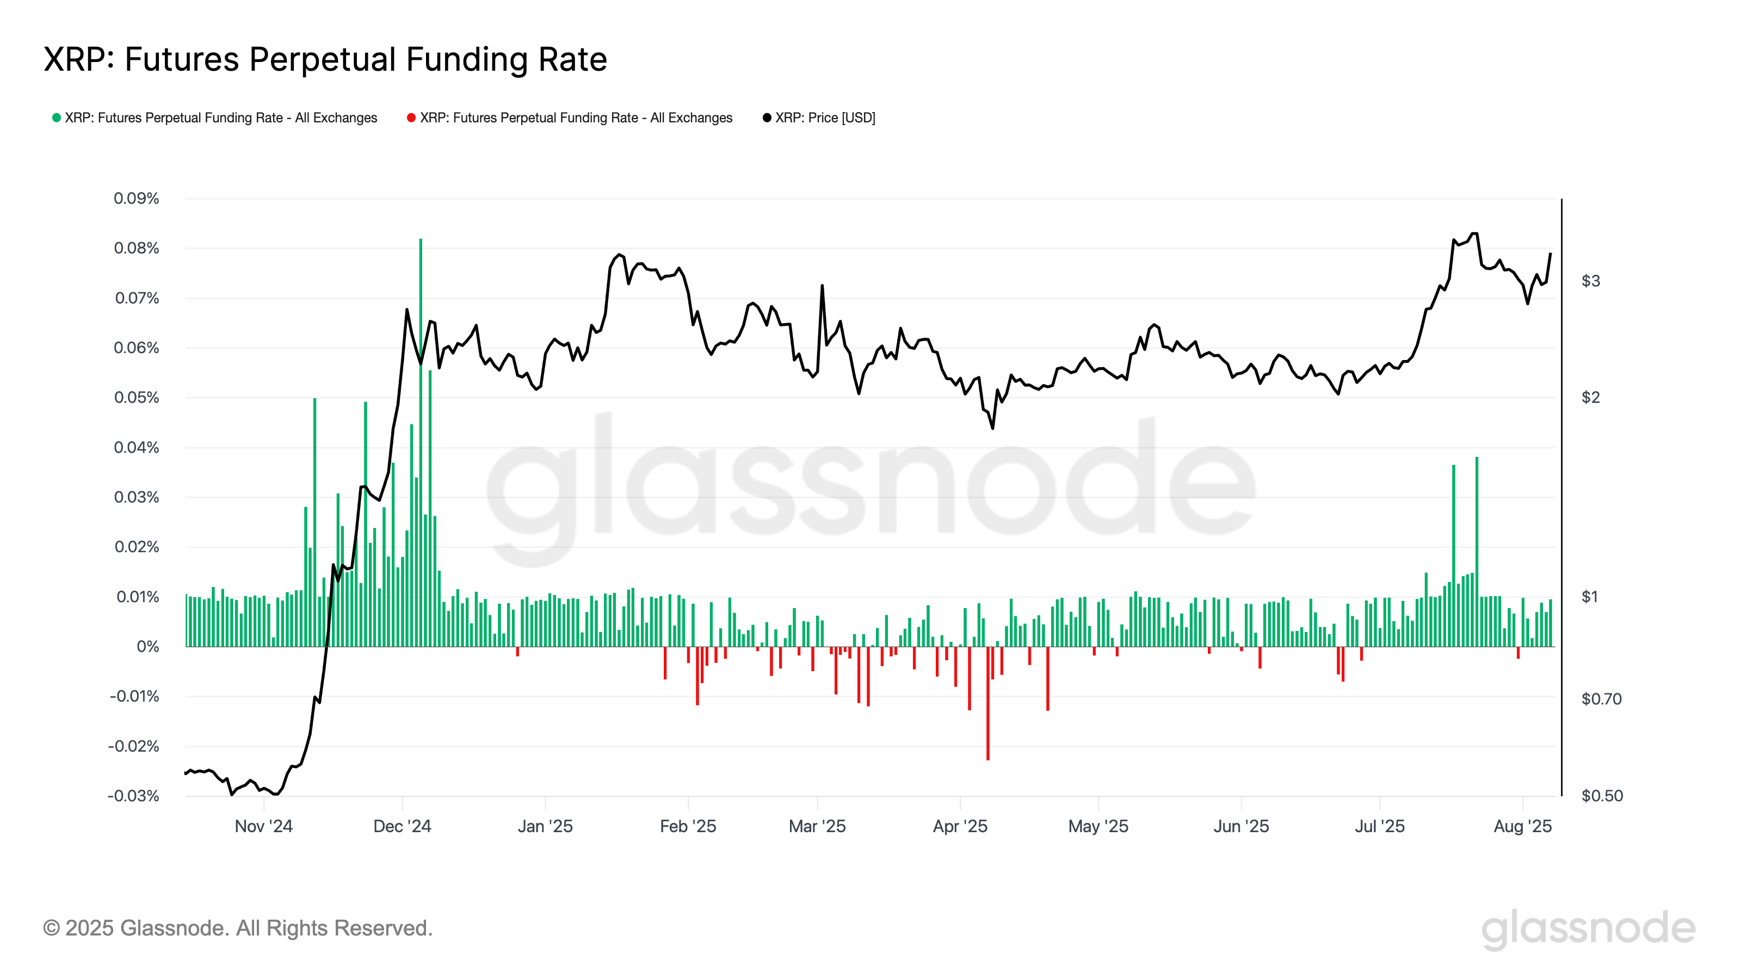The width and height of the screenshot is (1741, 979).
Task: Select the Apr '25 x-axis label
Action: point(960,826)
